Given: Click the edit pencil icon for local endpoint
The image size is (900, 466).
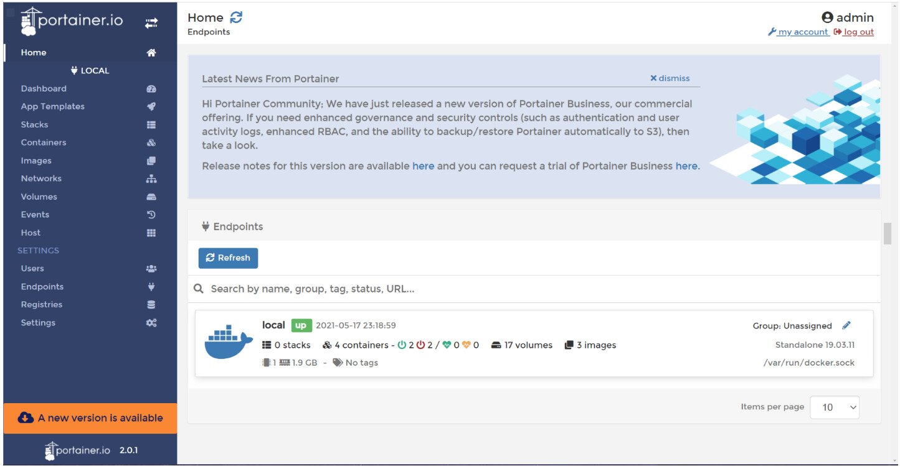Looking at the screenshot, I should [x=846, y=325].
